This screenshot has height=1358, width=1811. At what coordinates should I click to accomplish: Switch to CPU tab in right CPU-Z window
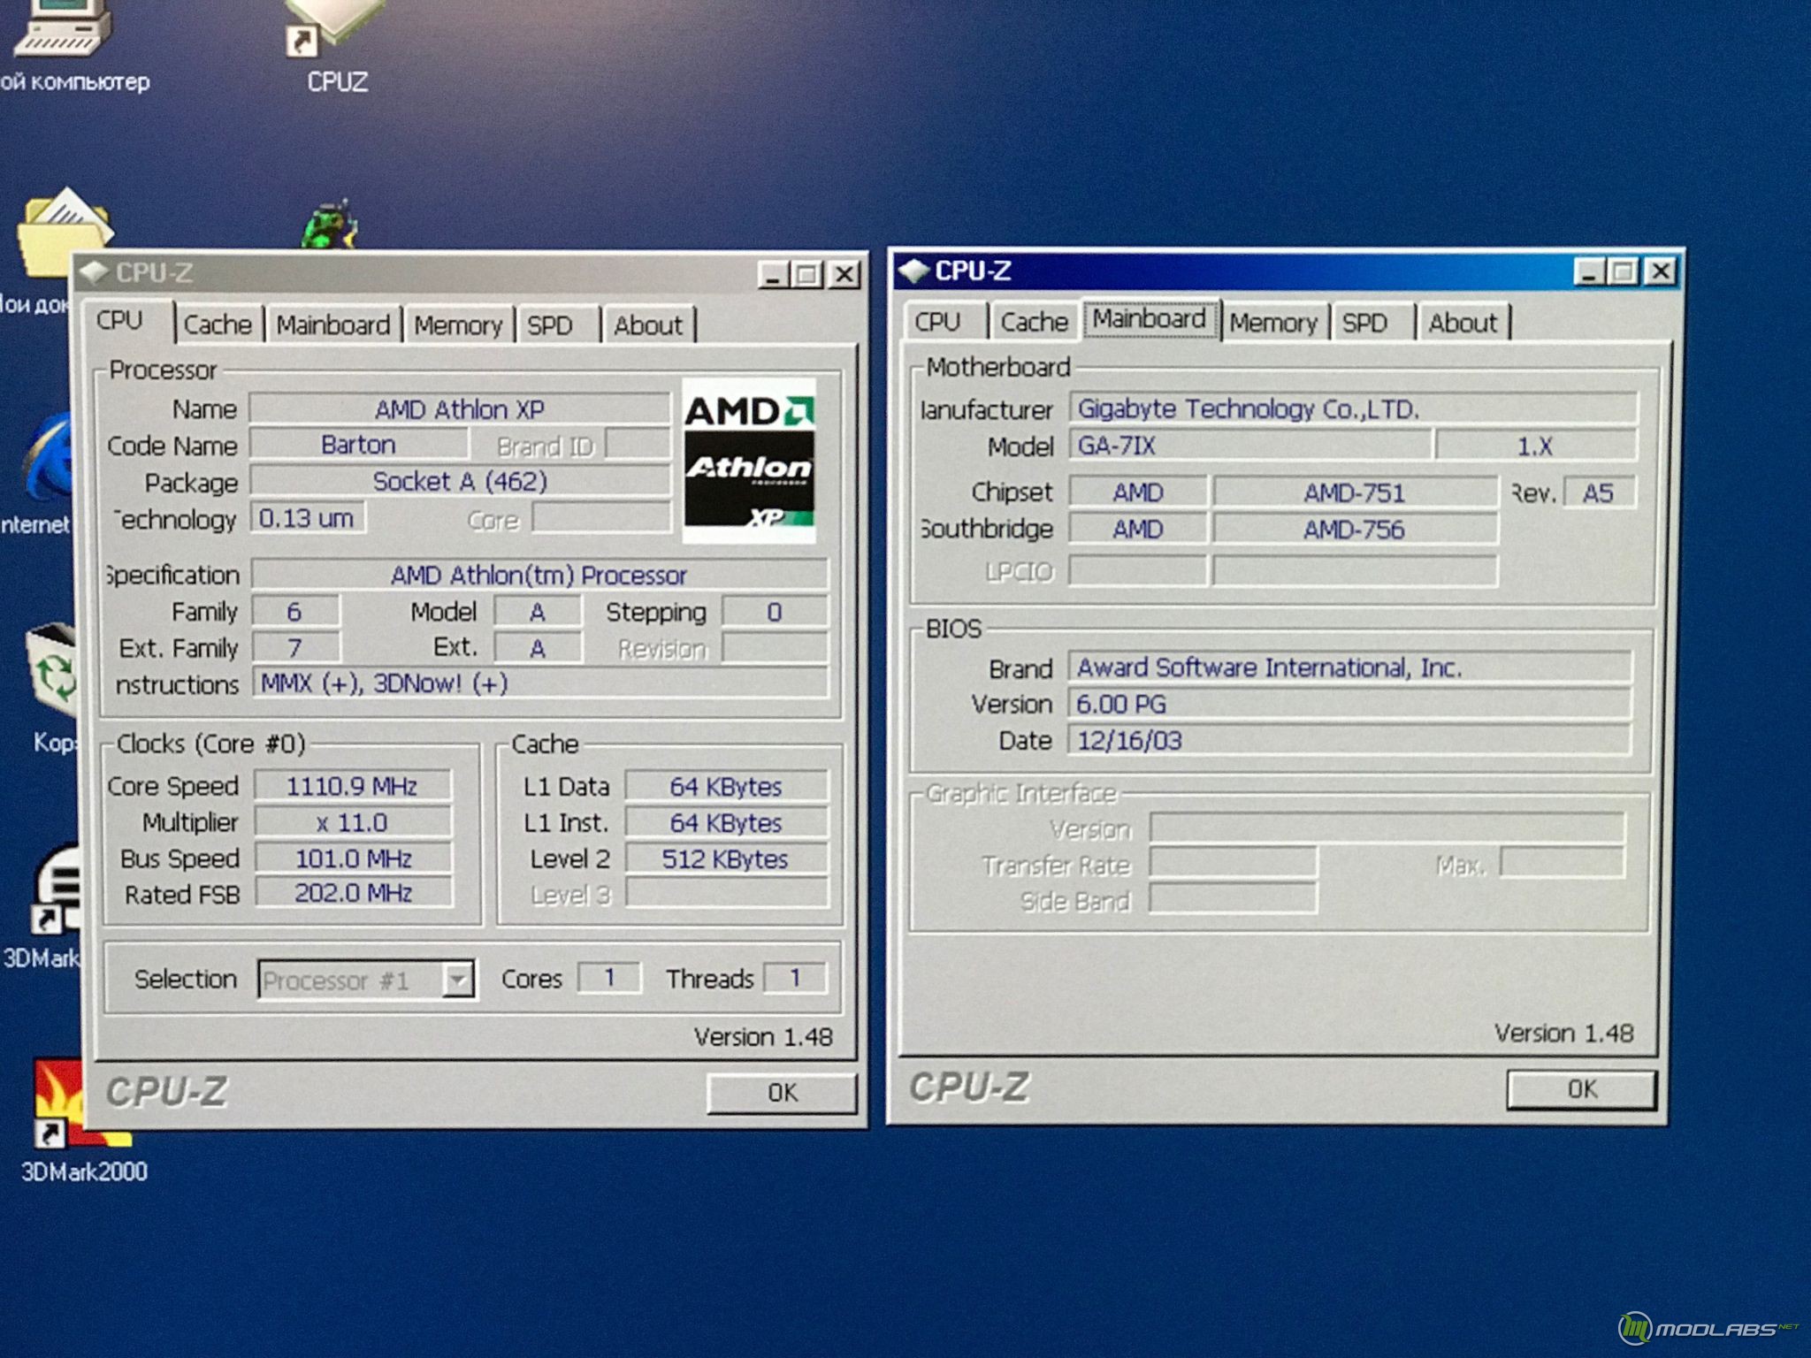coord(938,321)
